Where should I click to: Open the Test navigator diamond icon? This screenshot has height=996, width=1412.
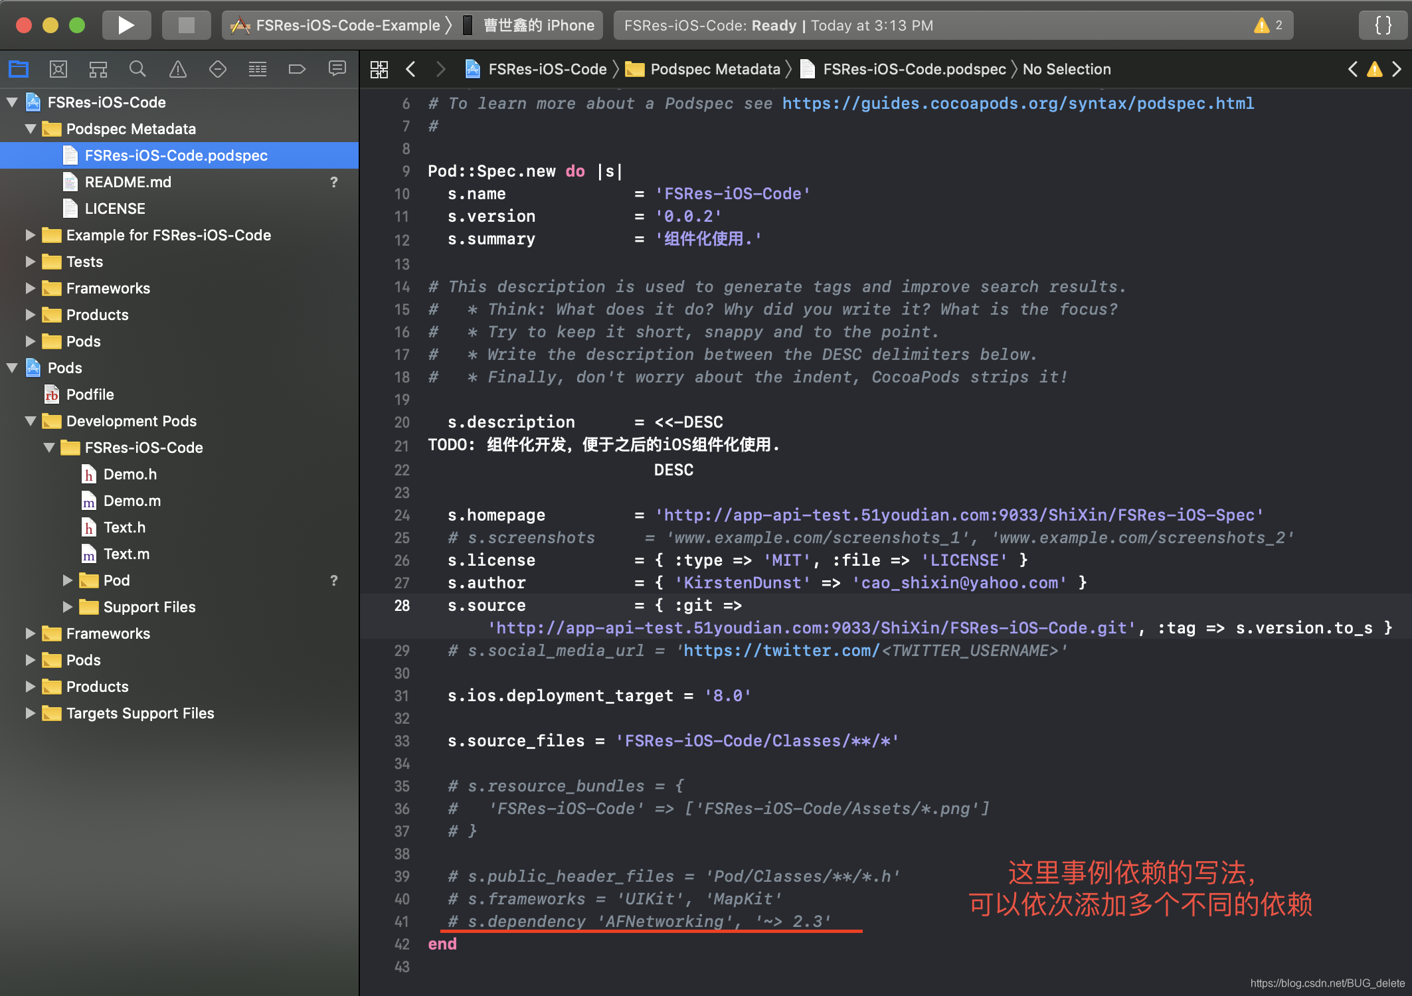pos(218,68)
